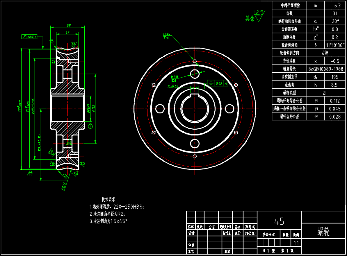Image resolution: width=347 pixels, height=256 pixels.
Task: Select the 更改文件号 header cell
Action: coord(225,227)
